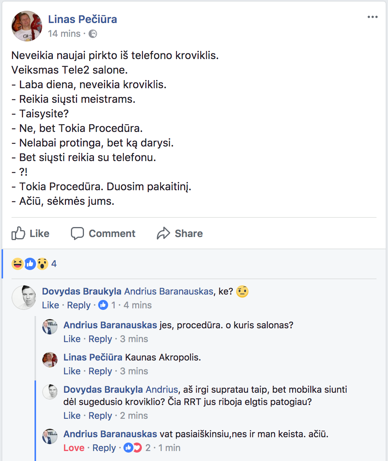
Task: Click the public globe privacy icon
Action: (x=93, y=34)
